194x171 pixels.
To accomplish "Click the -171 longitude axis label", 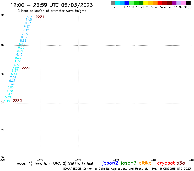I will coord(116,160).
